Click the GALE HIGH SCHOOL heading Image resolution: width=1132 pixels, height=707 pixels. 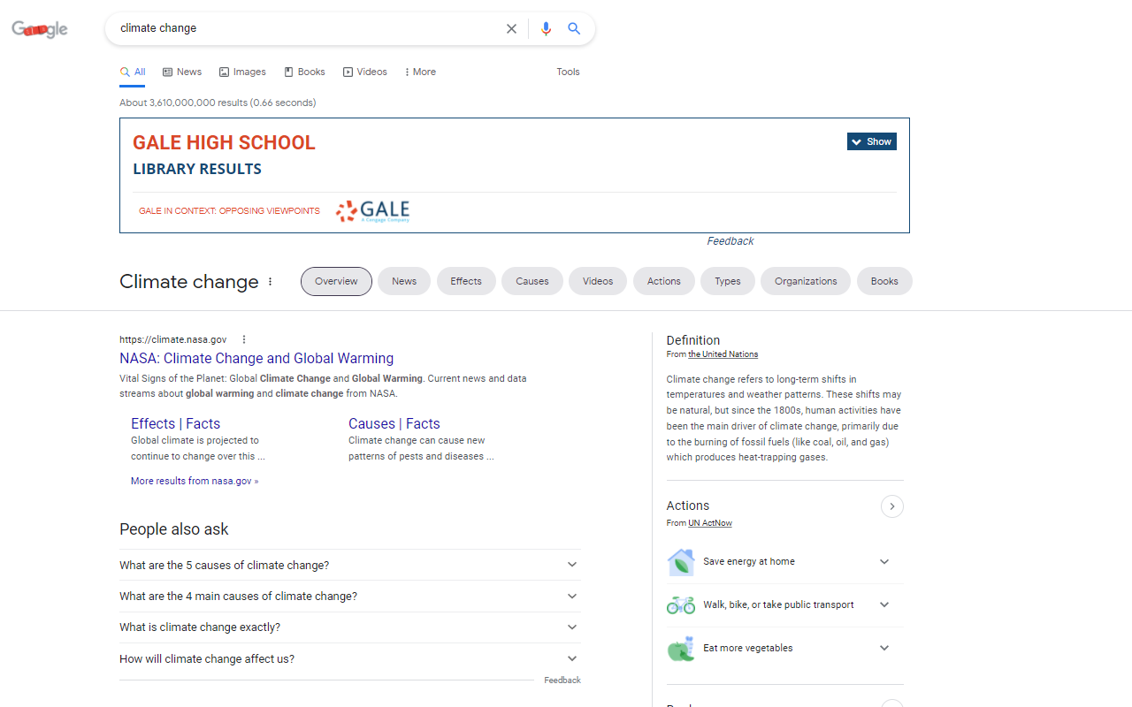pos(224,143)
